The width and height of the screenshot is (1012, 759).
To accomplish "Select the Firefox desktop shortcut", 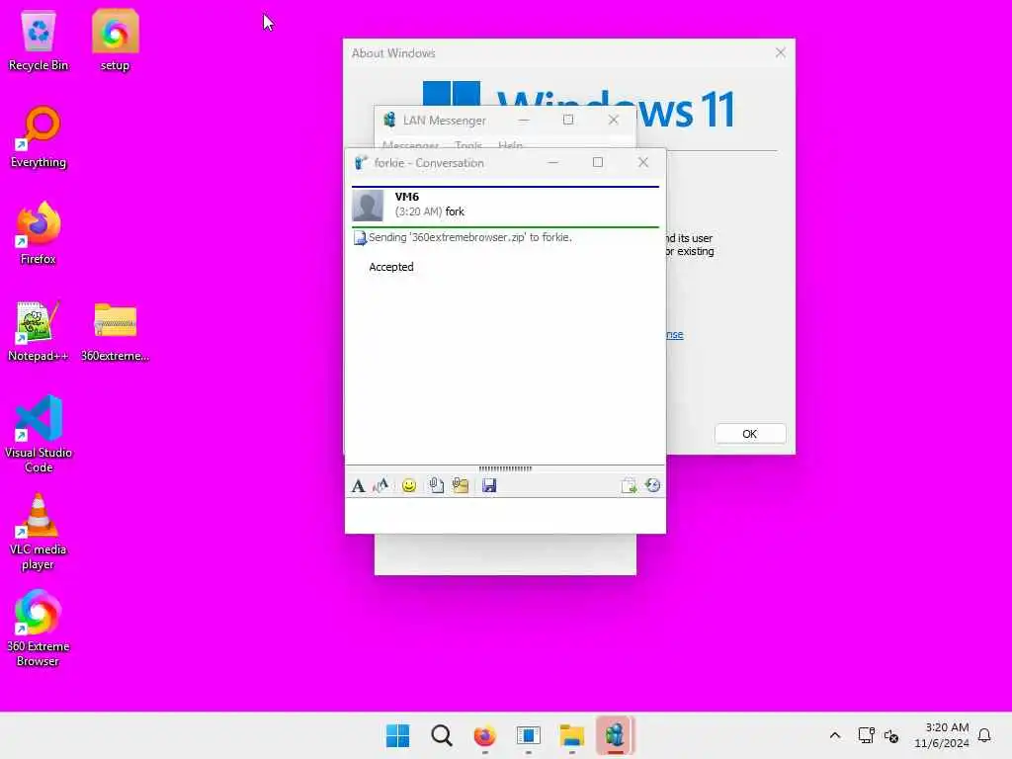I will [x=39, y=233].
